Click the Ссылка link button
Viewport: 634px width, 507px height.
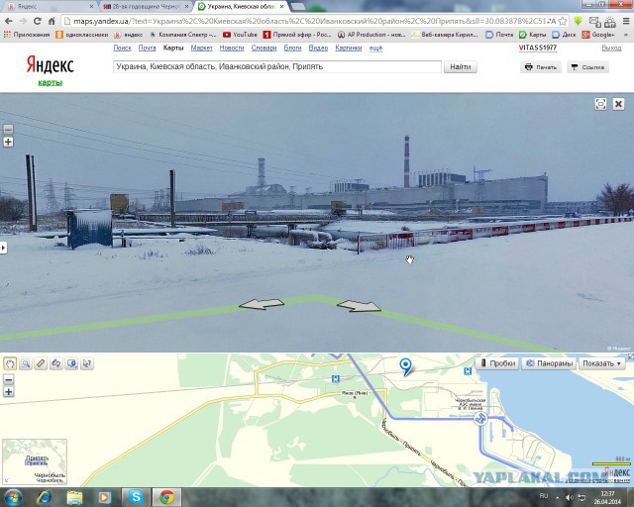587,67
